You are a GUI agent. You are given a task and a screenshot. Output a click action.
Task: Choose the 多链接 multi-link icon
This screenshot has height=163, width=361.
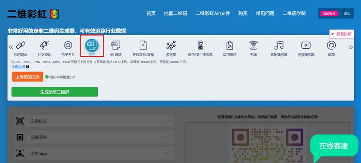point(171,45)
